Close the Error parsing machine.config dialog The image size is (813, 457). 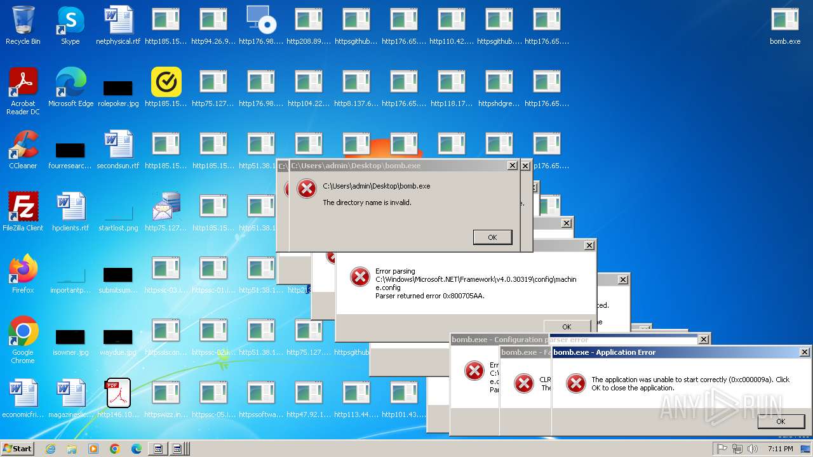pos(589,245)
